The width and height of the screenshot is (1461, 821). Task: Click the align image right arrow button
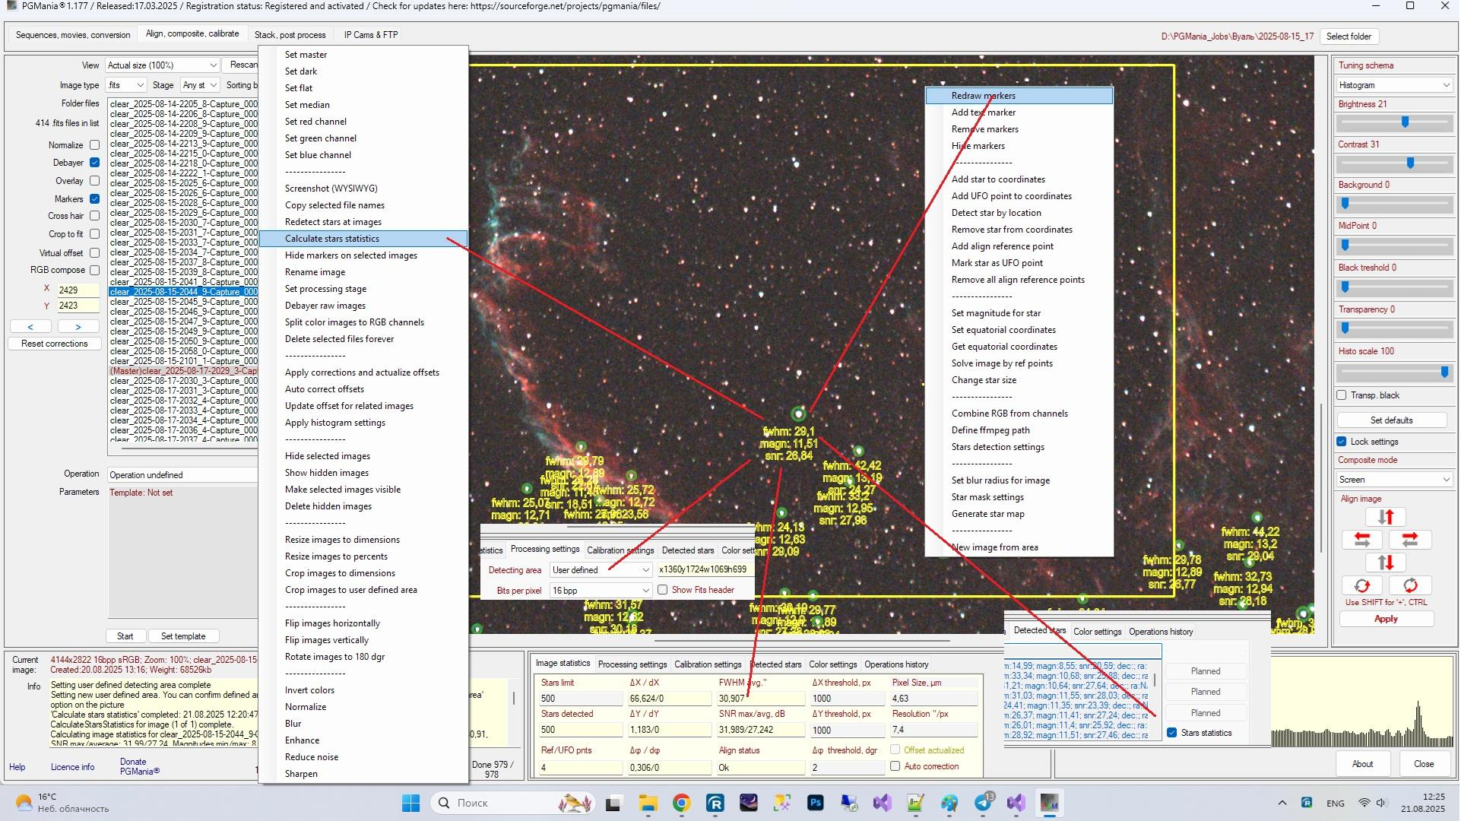pos(1410,540)
